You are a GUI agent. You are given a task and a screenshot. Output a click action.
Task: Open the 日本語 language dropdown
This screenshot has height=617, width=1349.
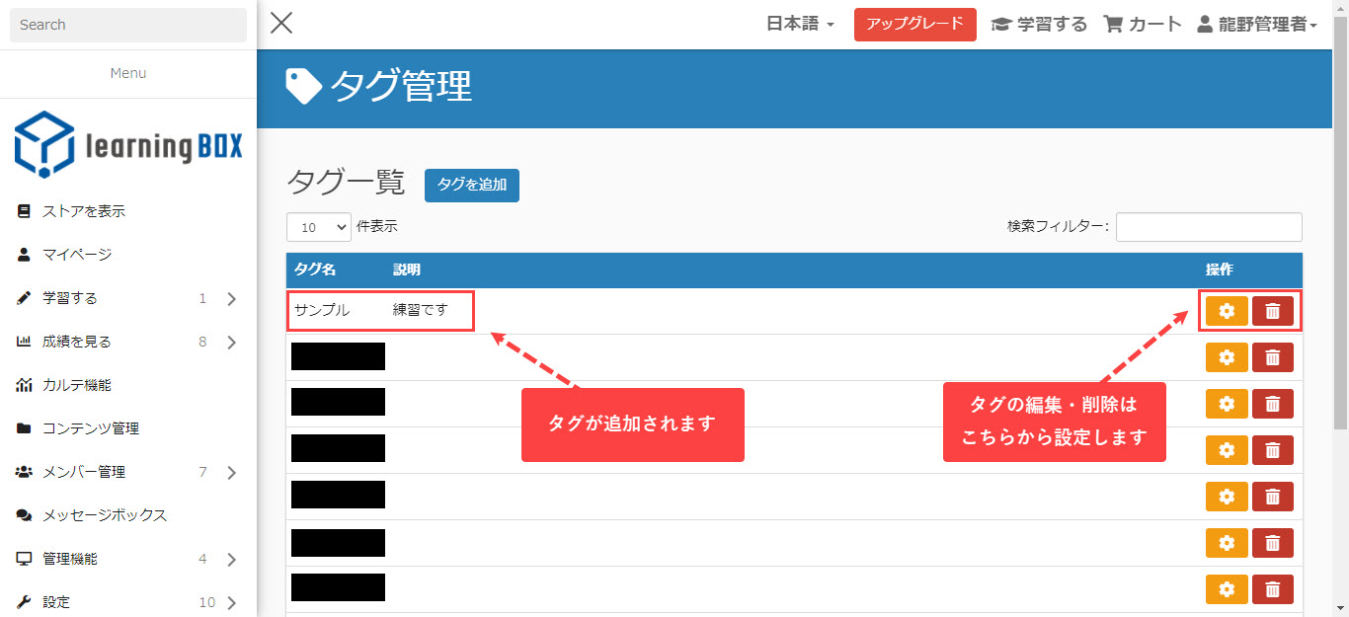point(800,25)
